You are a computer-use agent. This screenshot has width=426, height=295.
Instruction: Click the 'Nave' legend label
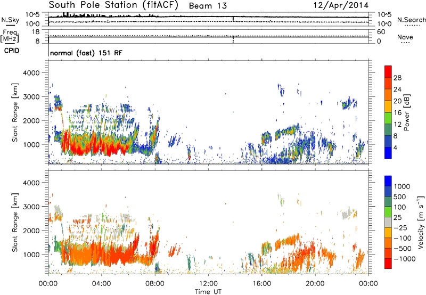[x=405, y=37]
